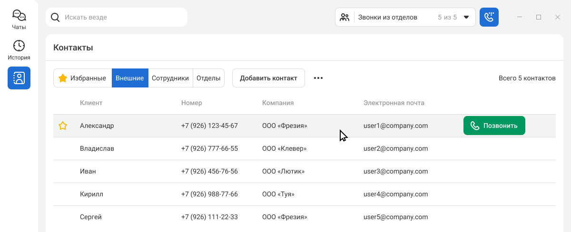The width and height of the screenshot is (571, 232).
Task: Click the Добавить контакт button
Action: tap(268, 78)
